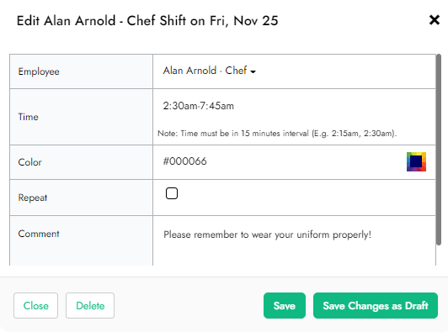The width and height of the screenshot is (448, 332).
Task: Select the Time row label
Action: click(x=28, y=117)
